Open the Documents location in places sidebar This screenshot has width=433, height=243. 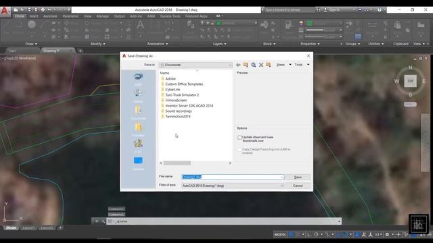coord(138,113)
